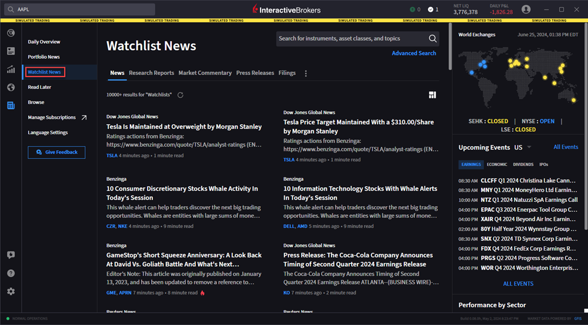This screenshot has height=325, width=588.
Task: Click the ALL EVENTS link below the events list
Action: click(x=518, y=284)
